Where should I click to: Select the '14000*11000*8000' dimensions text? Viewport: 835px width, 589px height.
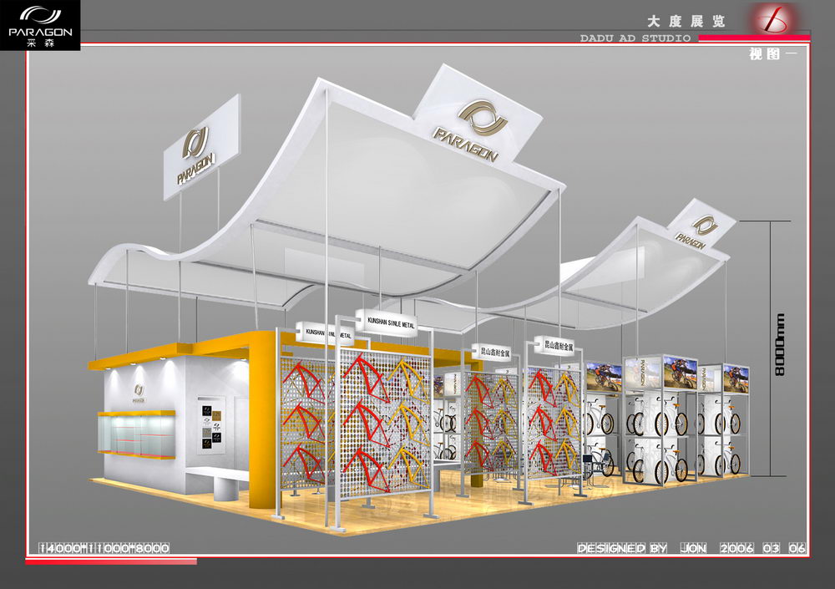(104, 548)
